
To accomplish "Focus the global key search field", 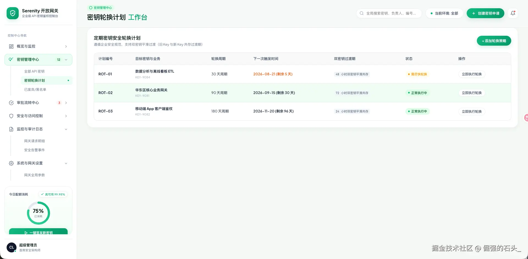I will [389, 13].
